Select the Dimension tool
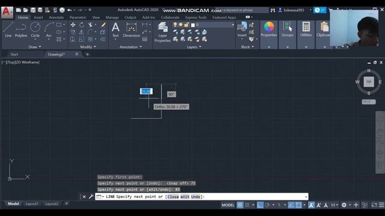Image resolution: width=385 pixels, height=216 pixels. [x=131, y=29]
